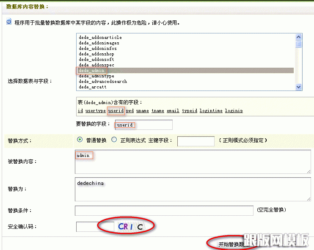Select dede_addonarticle in table list
The height and width of the screenshot is (250, 314).
click(100, 38)
